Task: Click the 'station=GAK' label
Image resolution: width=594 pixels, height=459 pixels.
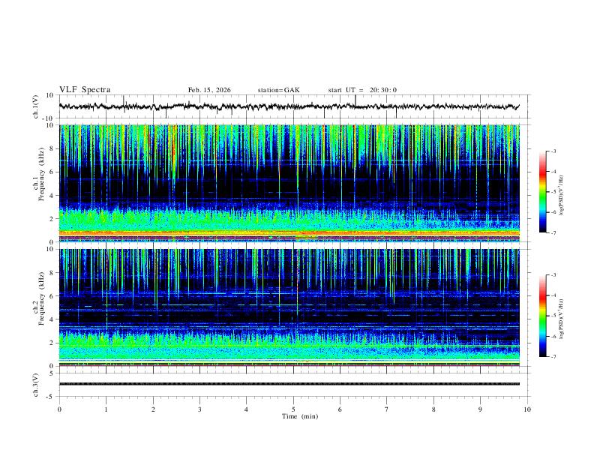Action: (278, 90)
